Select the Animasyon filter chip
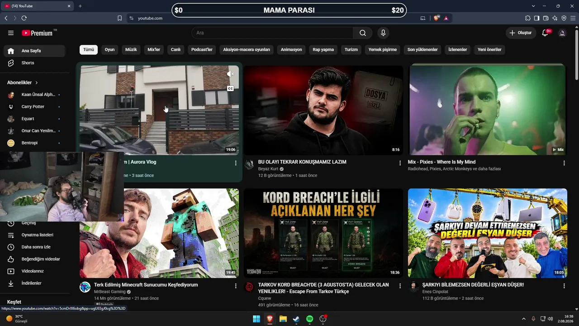Image resolution: width=579 pixels, height=326 pixels. (x=291, y=50)
